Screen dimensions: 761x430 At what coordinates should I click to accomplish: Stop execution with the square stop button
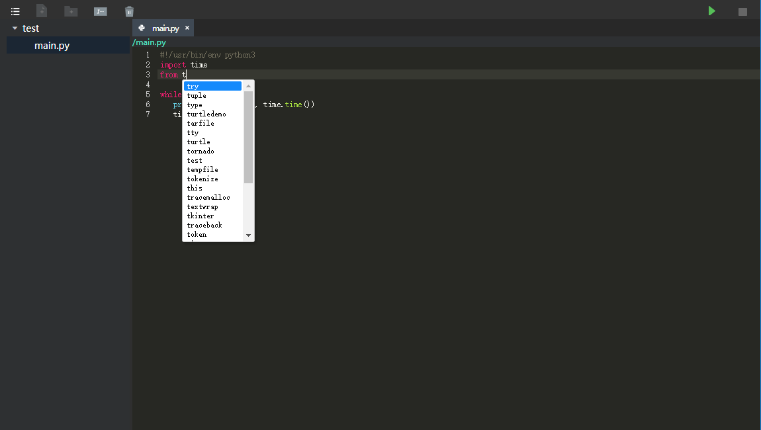(x=742, y=12)
